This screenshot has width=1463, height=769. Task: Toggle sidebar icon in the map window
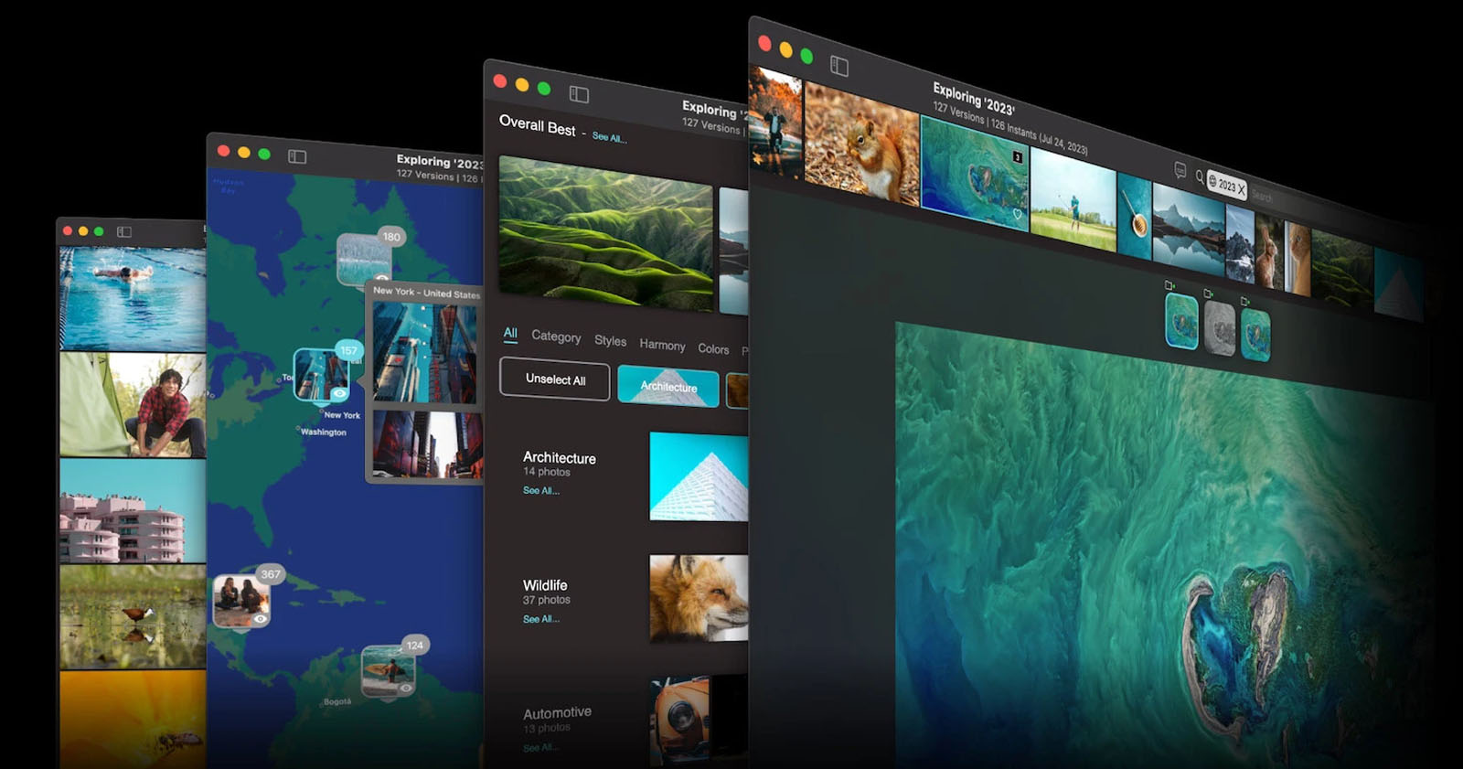pyautogui.click(x=297, y=156)
